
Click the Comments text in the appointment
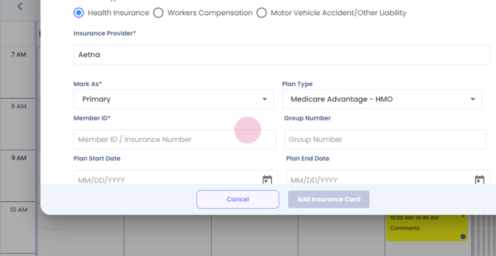click(x=405, y=228)
